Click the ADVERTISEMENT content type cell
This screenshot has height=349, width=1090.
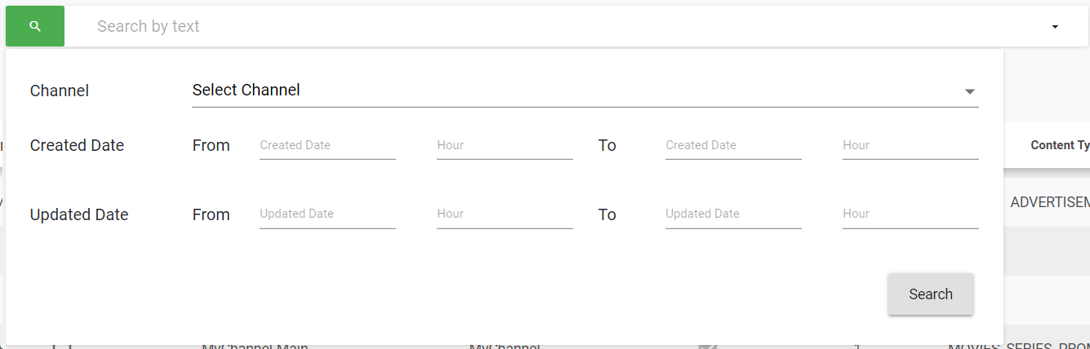1049,202
